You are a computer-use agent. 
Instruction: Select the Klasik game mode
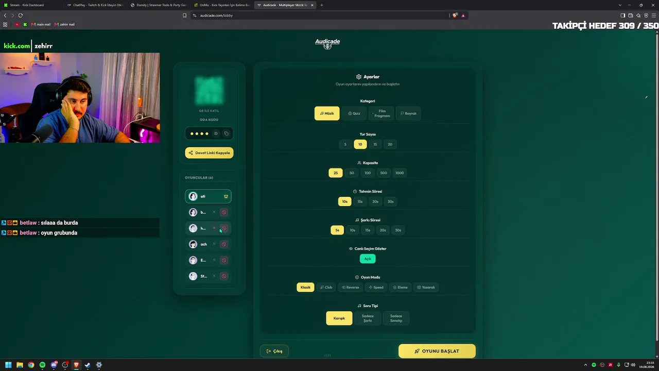click(x=305, y=288)
